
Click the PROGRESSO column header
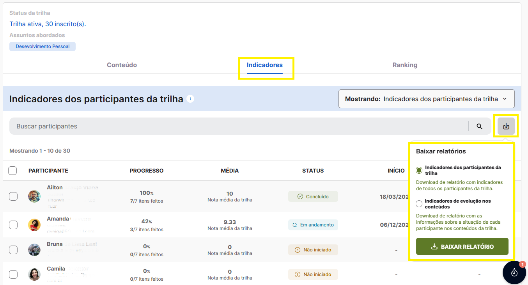pos(147,171)
